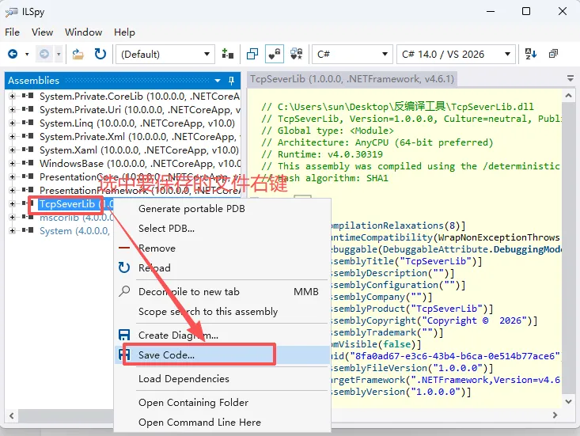
Task: Expand the TcpSeverLib node
Action: click(12, 204)
